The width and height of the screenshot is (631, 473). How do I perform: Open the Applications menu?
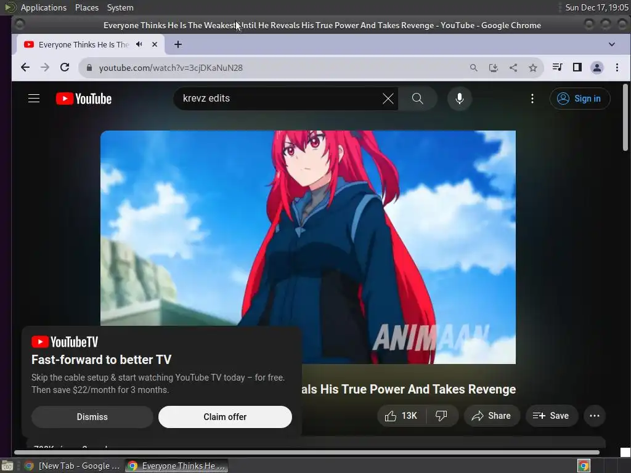pos(44,7)
